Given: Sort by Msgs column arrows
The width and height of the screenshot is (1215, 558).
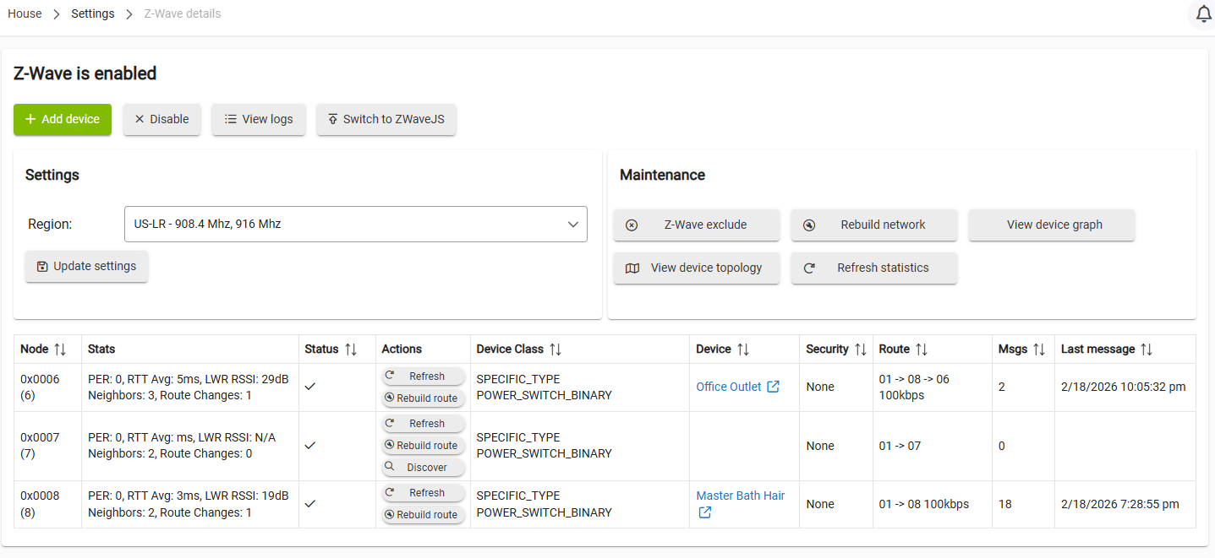Looking at the screenshot, I should pos(1039,349).
